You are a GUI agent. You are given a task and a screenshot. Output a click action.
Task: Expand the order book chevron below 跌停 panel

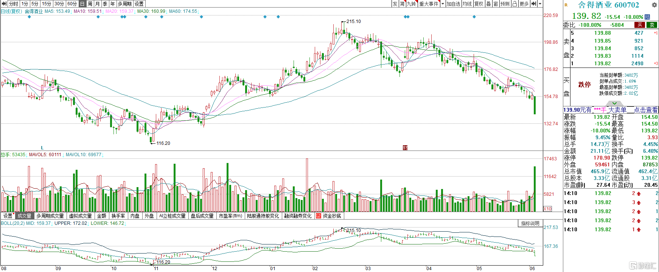[615, 103]
